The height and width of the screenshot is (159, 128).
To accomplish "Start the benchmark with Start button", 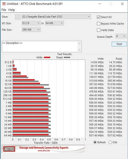I will [119, 44].
